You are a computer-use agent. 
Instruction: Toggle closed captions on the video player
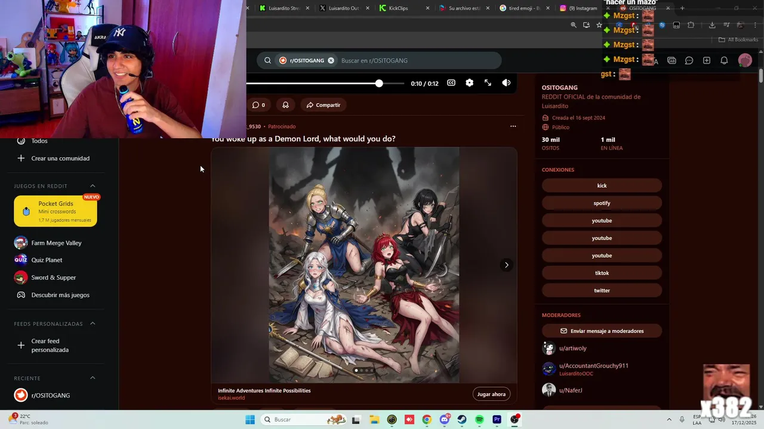tap(451, 83)
